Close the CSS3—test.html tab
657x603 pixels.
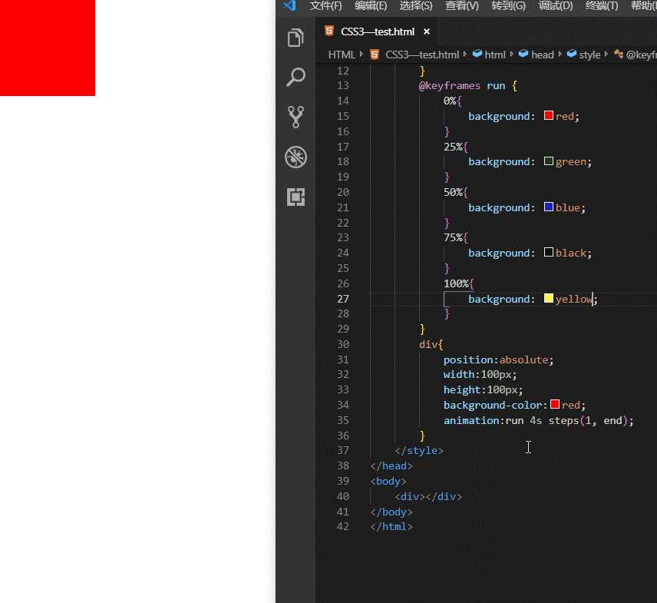427,31
